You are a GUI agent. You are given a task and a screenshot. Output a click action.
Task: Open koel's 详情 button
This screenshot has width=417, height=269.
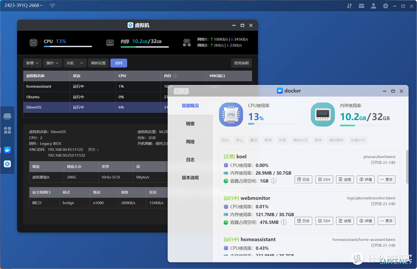tap(366, 179)
